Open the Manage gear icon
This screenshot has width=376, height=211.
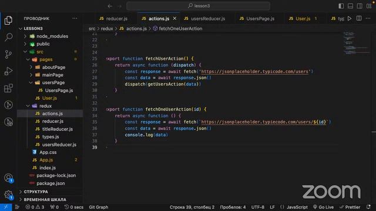pyautogui.click(x=8, y=194)
